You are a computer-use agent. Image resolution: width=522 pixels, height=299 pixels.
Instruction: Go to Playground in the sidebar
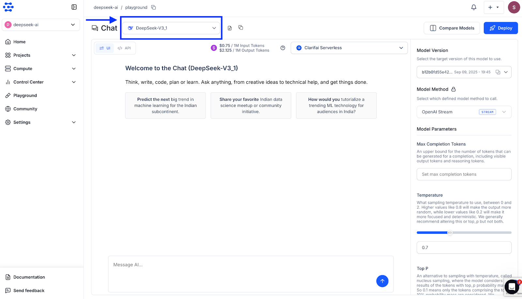(25, 96)
